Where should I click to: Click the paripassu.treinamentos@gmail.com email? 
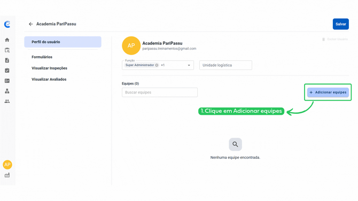[x=169, y=49]
